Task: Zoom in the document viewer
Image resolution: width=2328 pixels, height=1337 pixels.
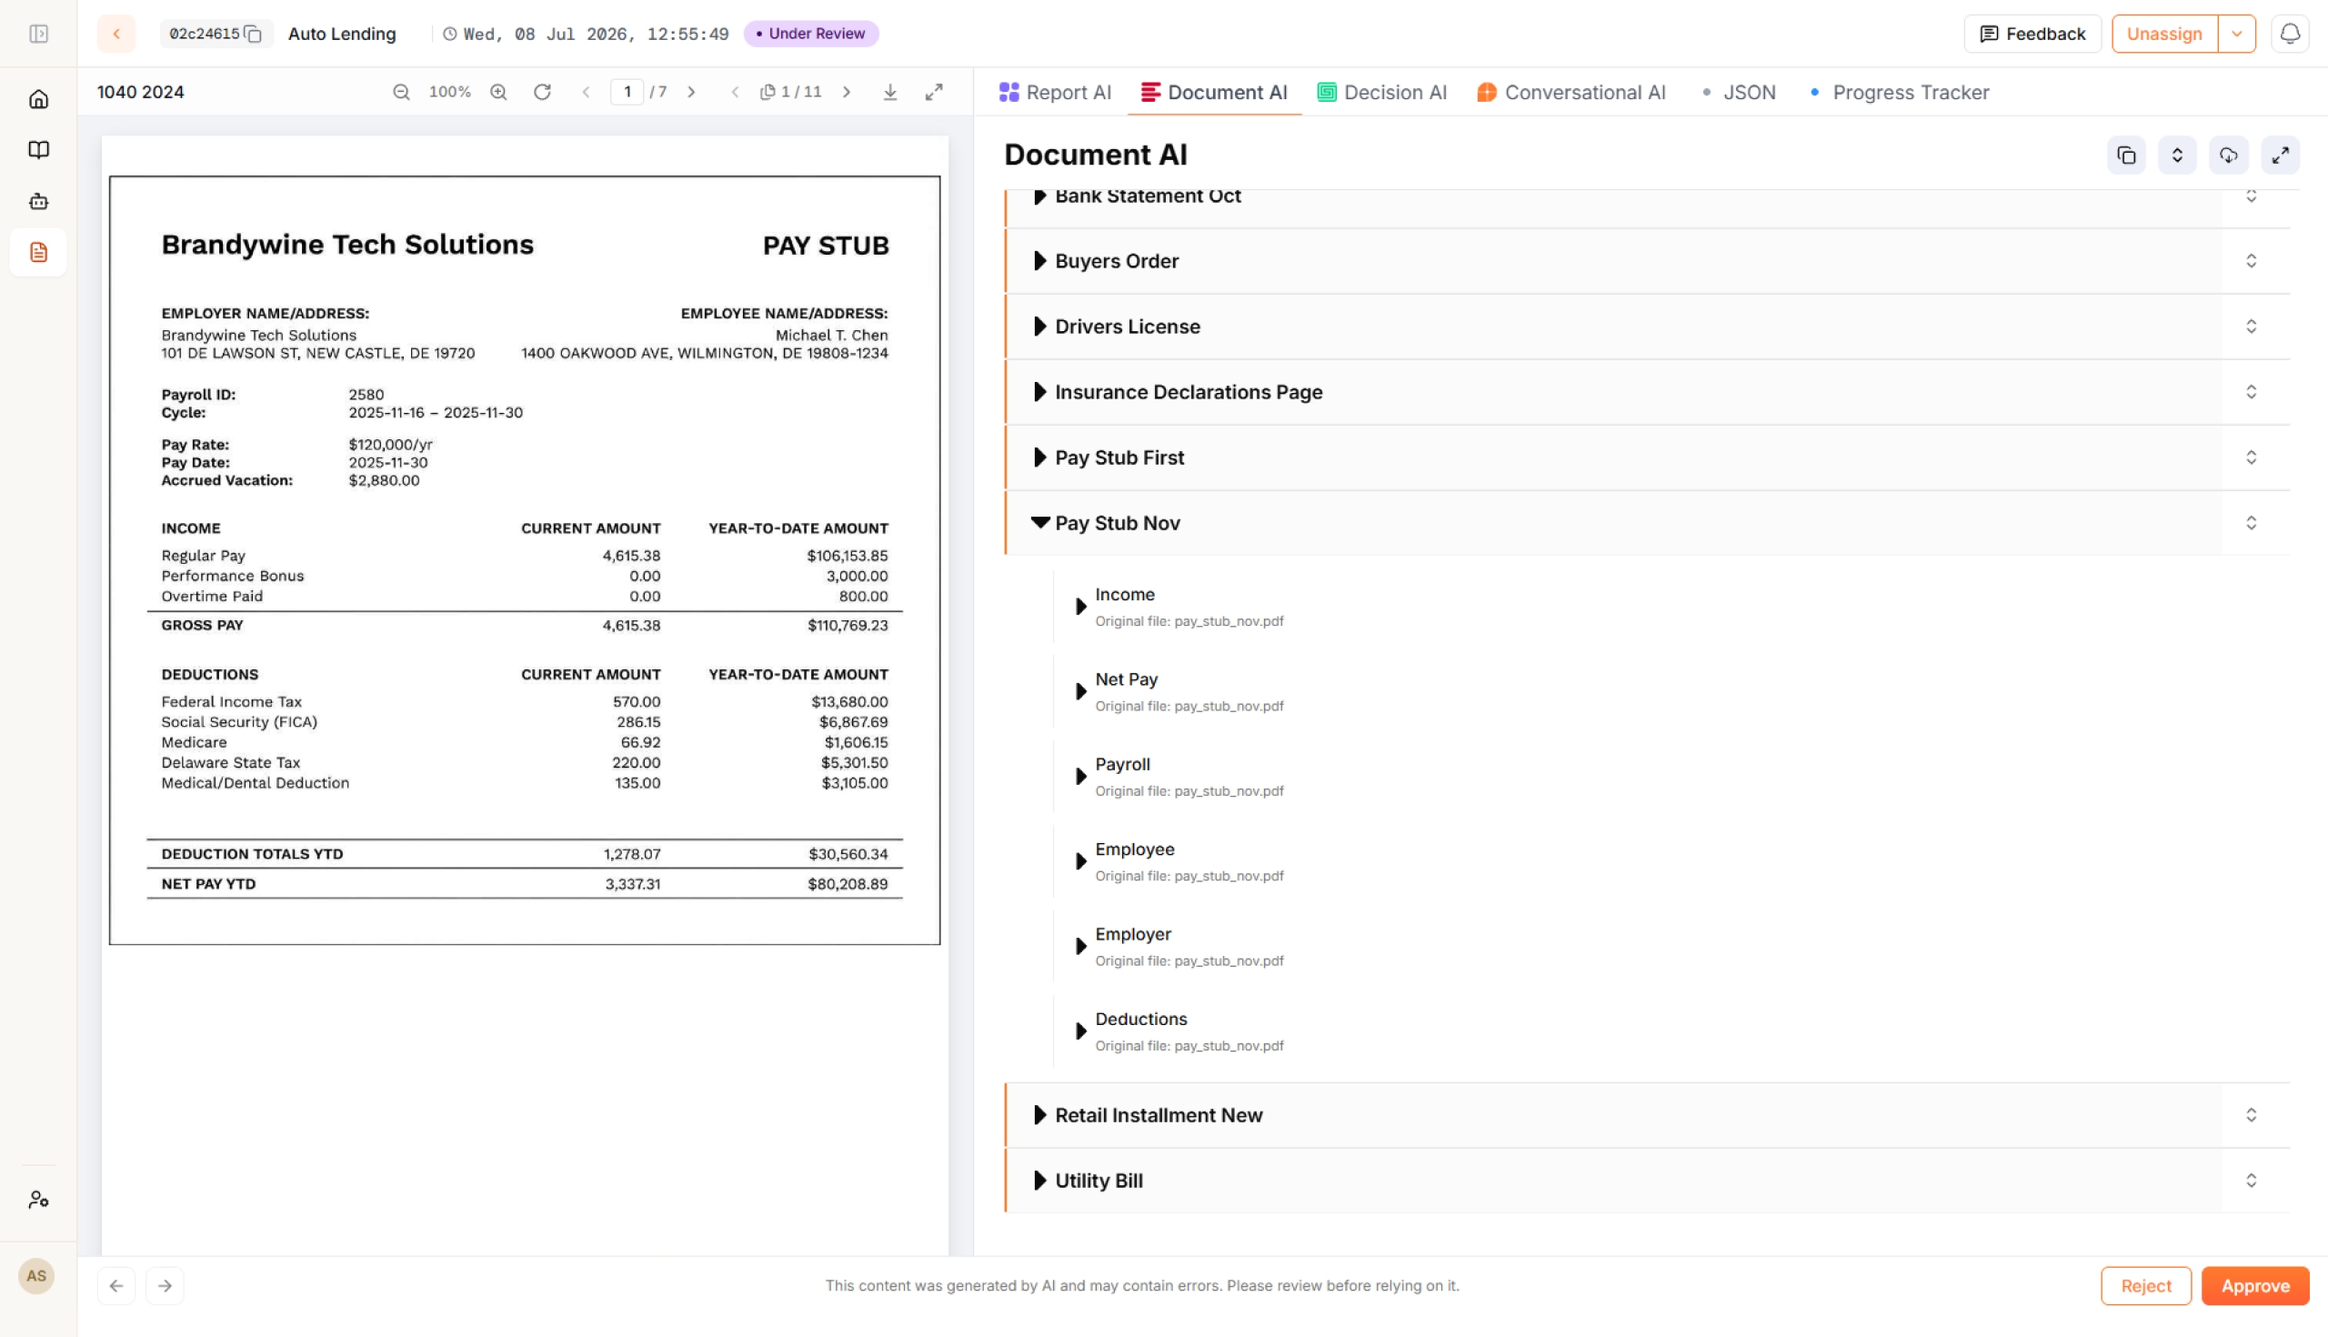Action: tap(498, 92)
